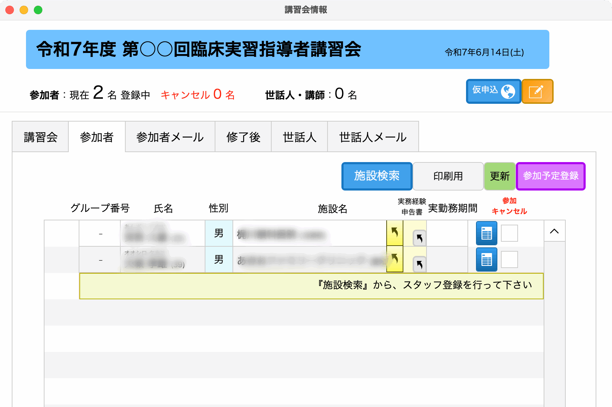Click second row's yellow 実務経験申告書 arrow
The height and width of the screenshot is (407, 612).
click(x=394, y=259)
